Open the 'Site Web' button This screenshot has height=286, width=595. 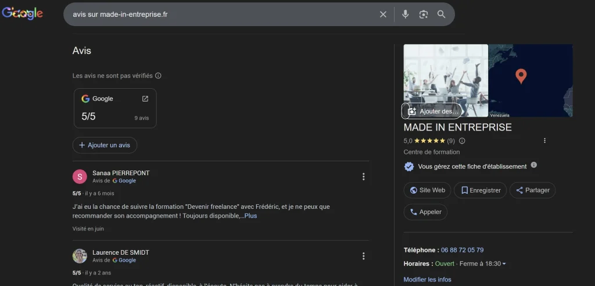tap(427, 190)
